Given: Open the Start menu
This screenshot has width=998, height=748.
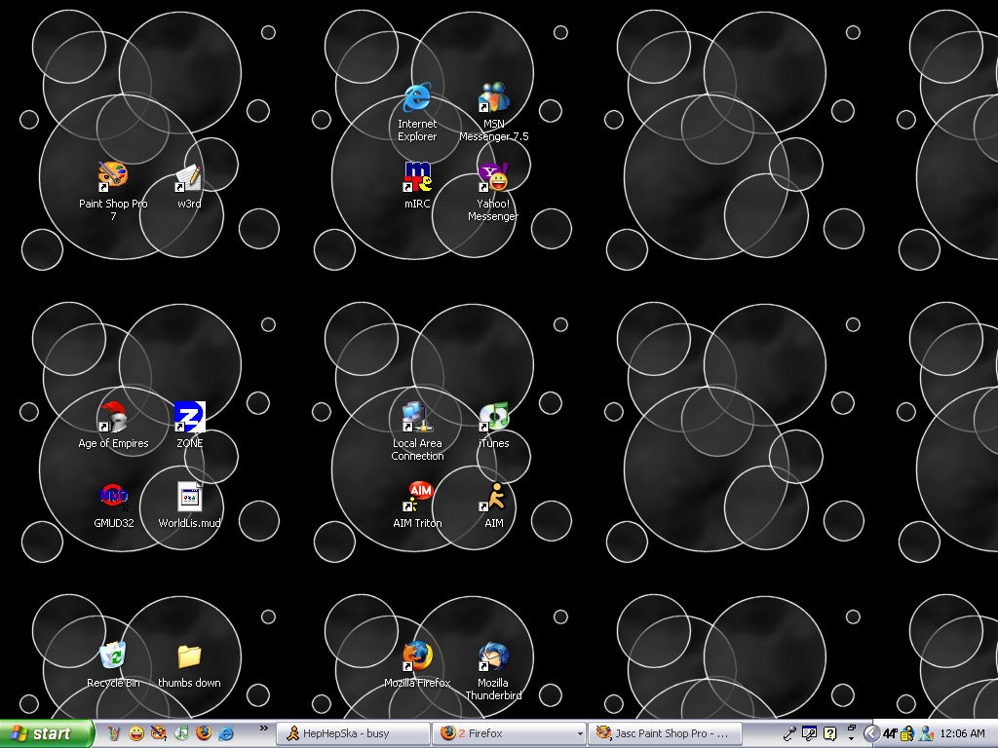Looking at the screenshot, I should pyautogui.click(x=46, y=733).
